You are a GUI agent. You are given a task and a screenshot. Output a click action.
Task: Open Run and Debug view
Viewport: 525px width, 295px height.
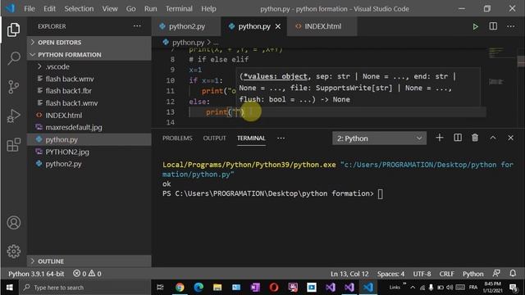(13, 116)
